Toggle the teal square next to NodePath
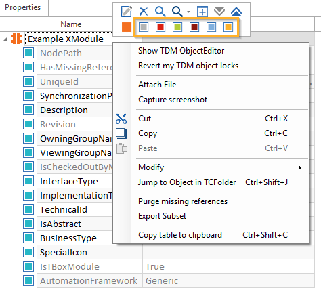 pyautogui.click(x=28, y=53)
